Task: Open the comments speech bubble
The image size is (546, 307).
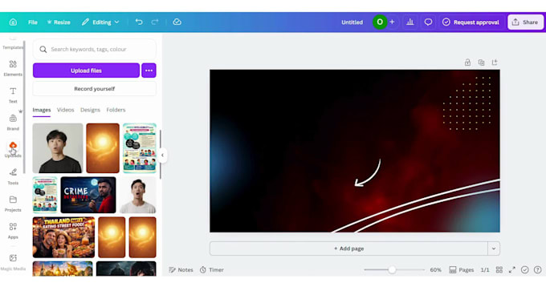Action: click(x=428, y=22)
